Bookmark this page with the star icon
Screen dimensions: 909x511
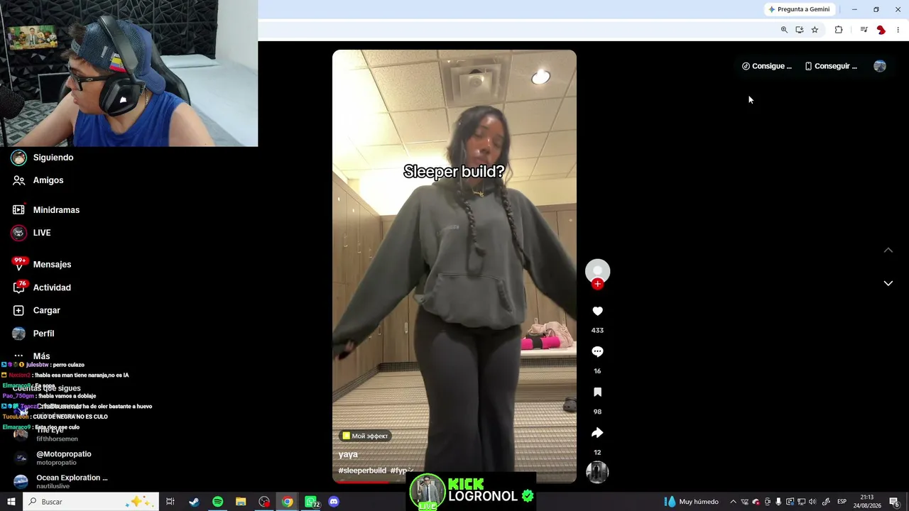coord(815,30)
